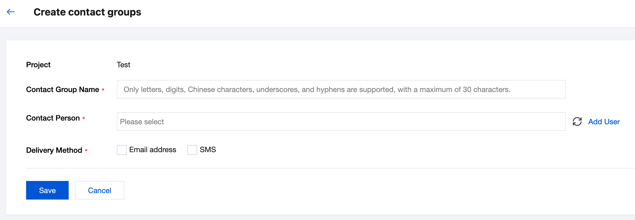The image size is (635, 220).
Task: Open the Contact Person dropdown
Action: [x=341, y=121]
